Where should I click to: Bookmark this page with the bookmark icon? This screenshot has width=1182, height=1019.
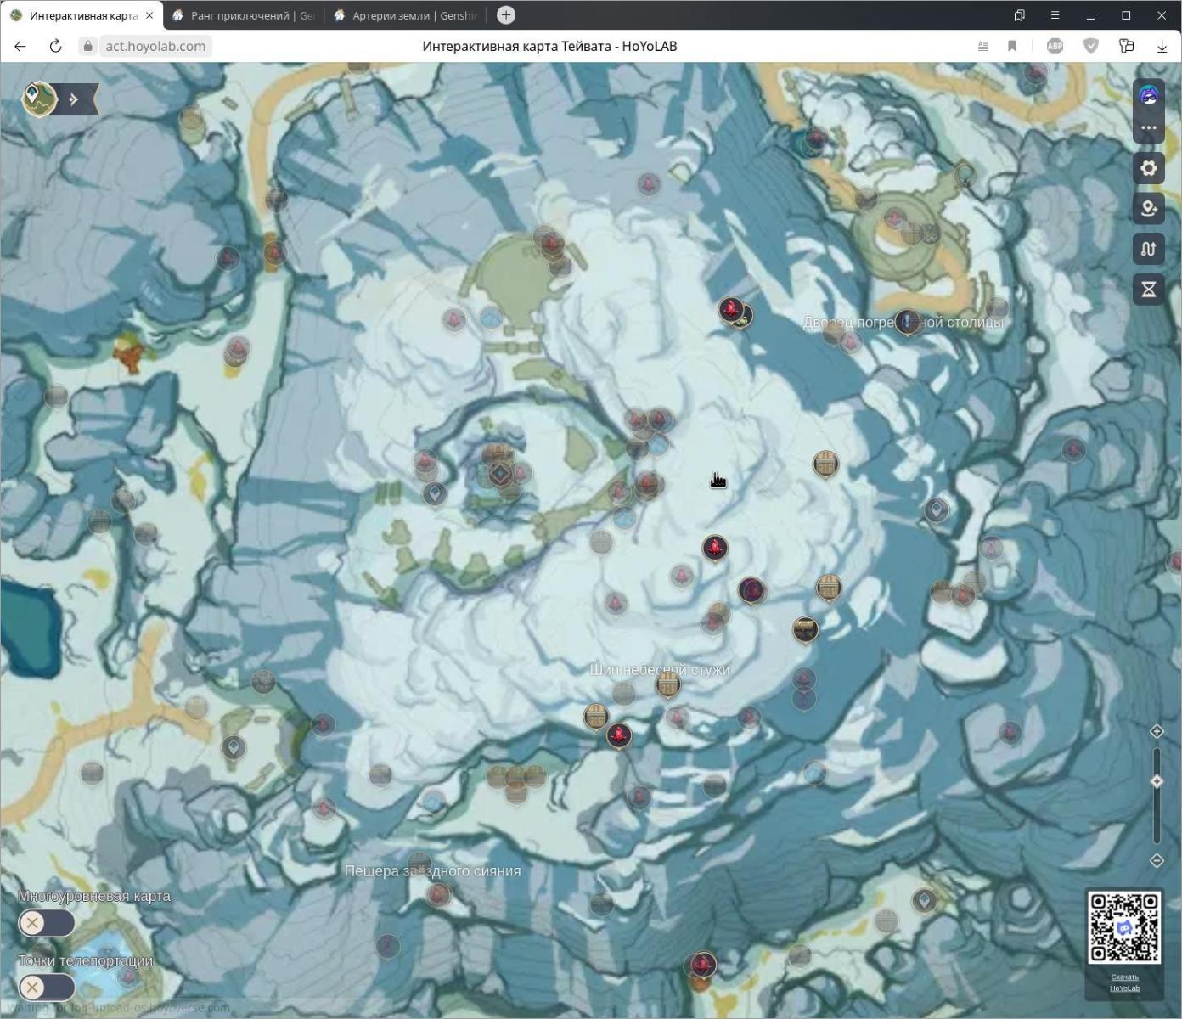pyautogui.click(x=1012, y=46)
